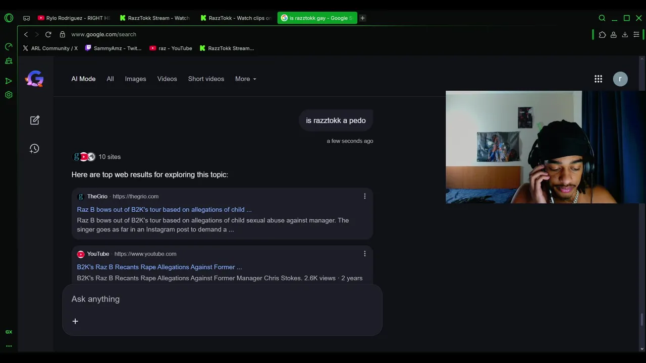Open the downloads icon in the toolbar
This screenshot has height=363, width=646.
click(625, 34)
